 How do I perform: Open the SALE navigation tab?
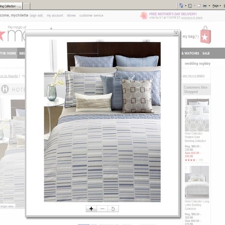tap(206, 53)
